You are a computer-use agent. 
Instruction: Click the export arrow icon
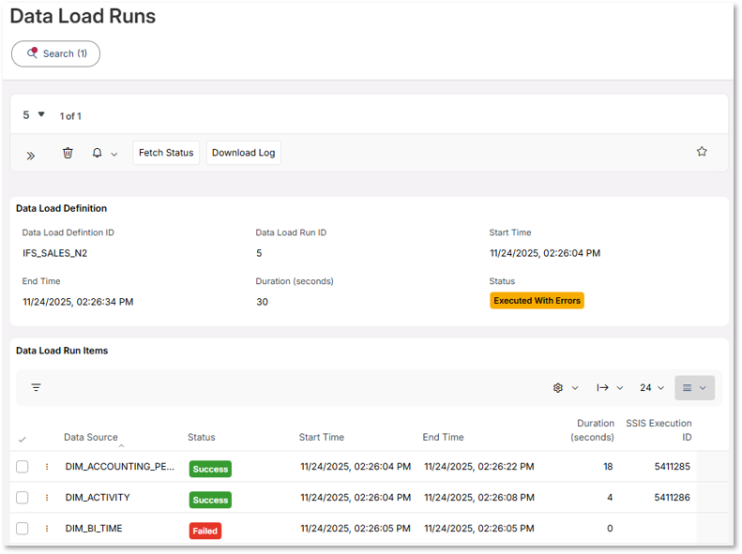point(602,387)
